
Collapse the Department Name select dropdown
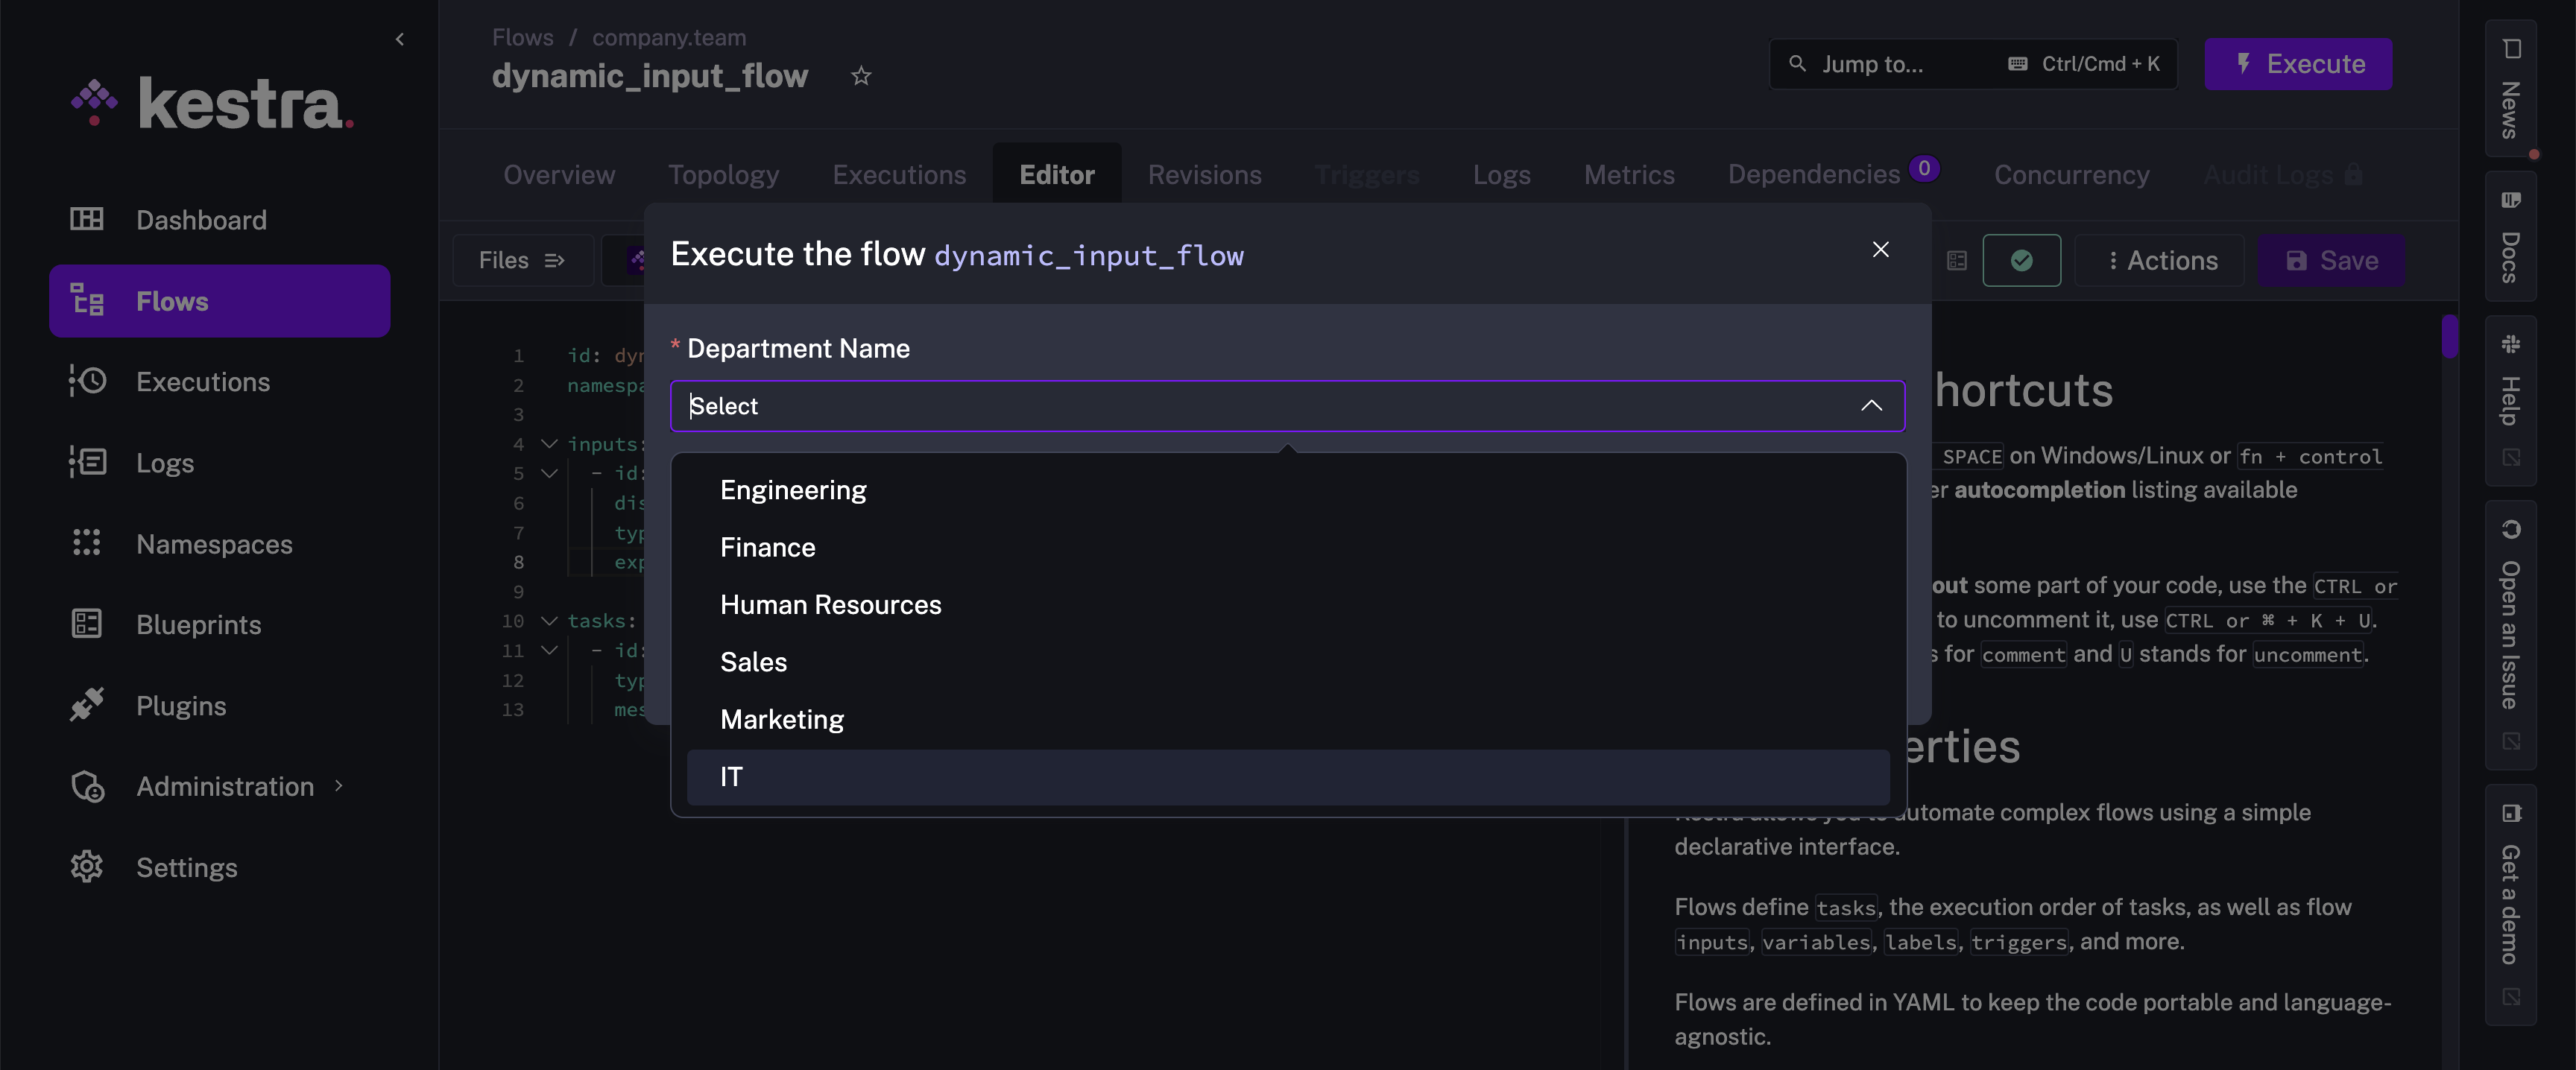point(1870,406)
